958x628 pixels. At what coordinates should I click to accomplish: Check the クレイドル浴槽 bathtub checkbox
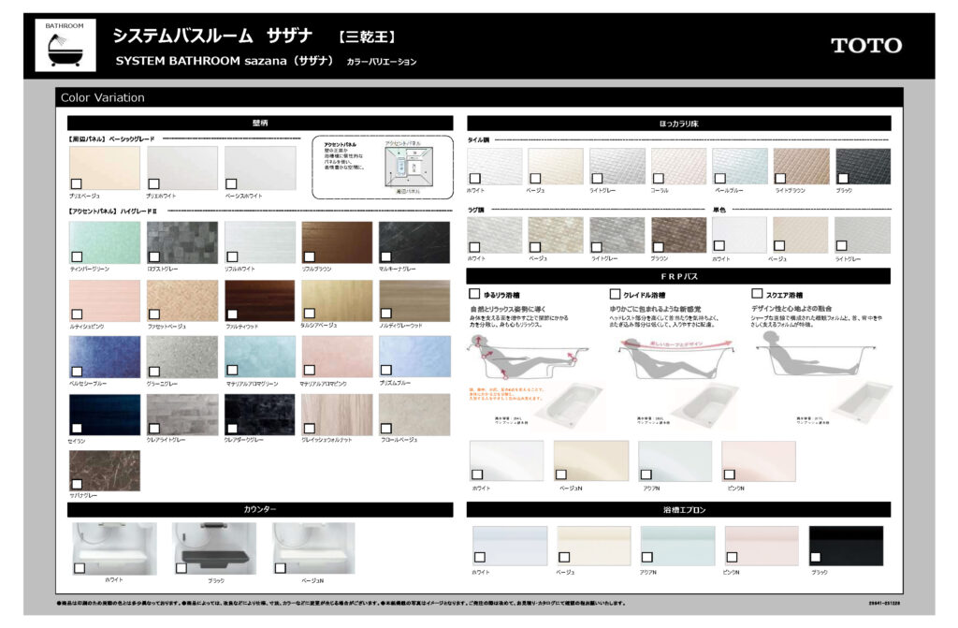(x=616, y=294)
